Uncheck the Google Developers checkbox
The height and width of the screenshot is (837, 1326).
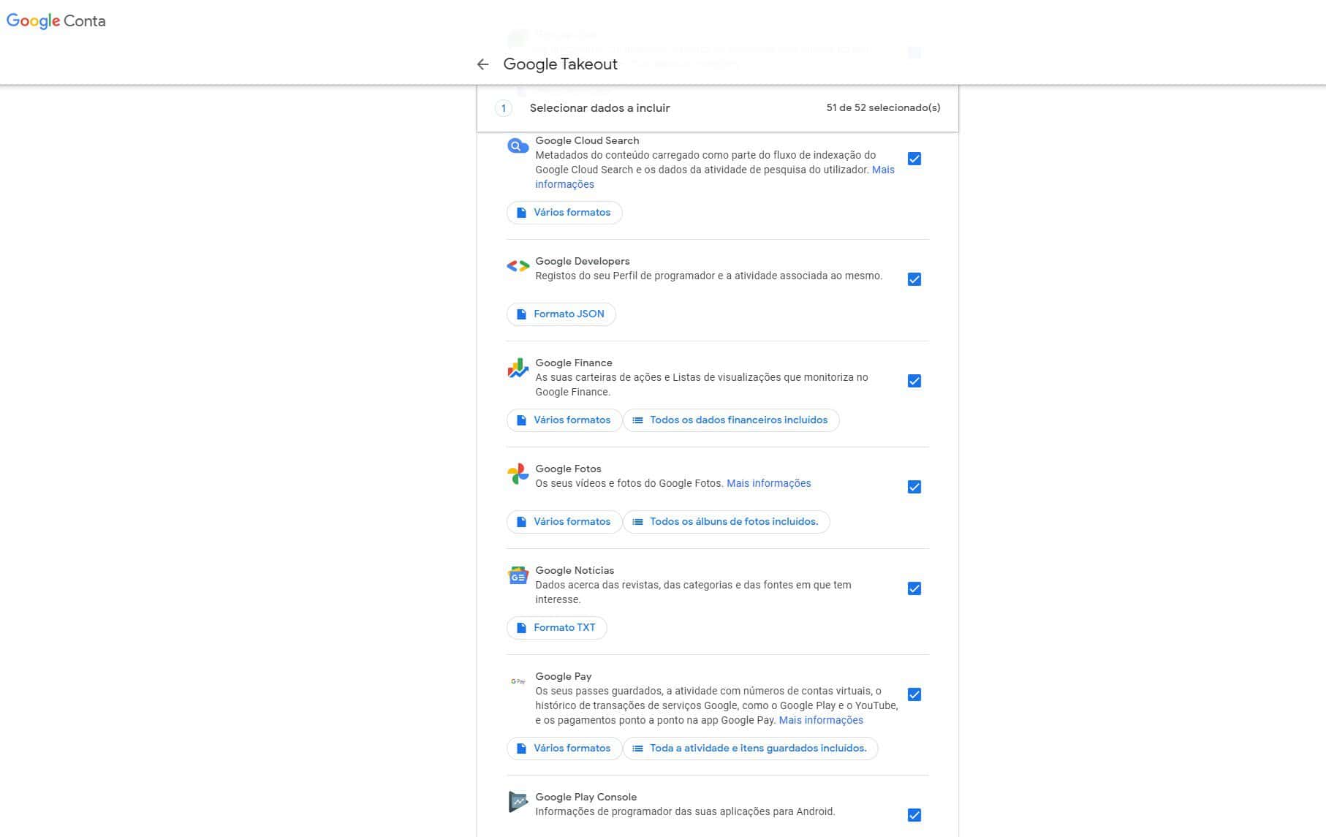[x=914, y=279]
